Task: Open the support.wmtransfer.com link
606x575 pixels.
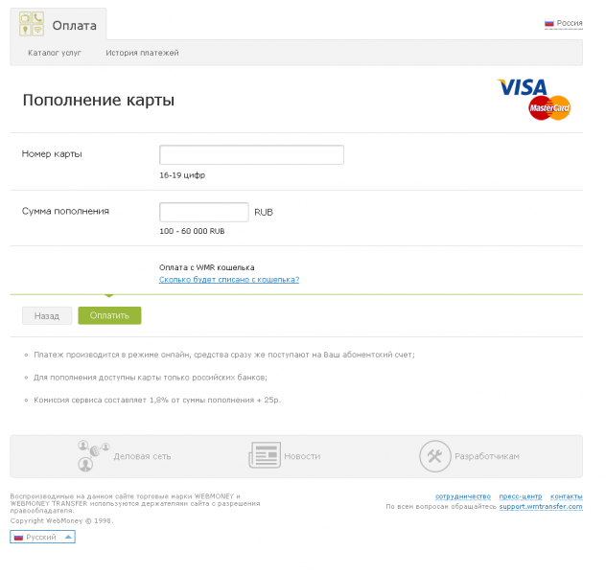Action: pyautogui.click(x=541, y=506)
